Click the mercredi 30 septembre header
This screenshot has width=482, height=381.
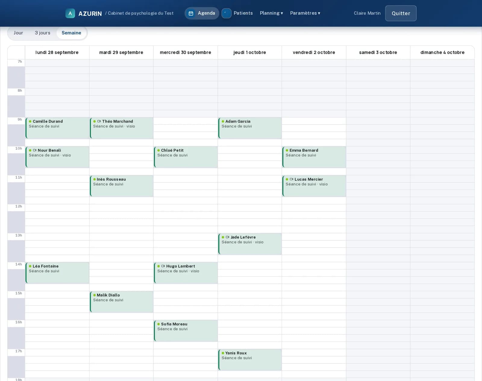[x=186, y=52]
